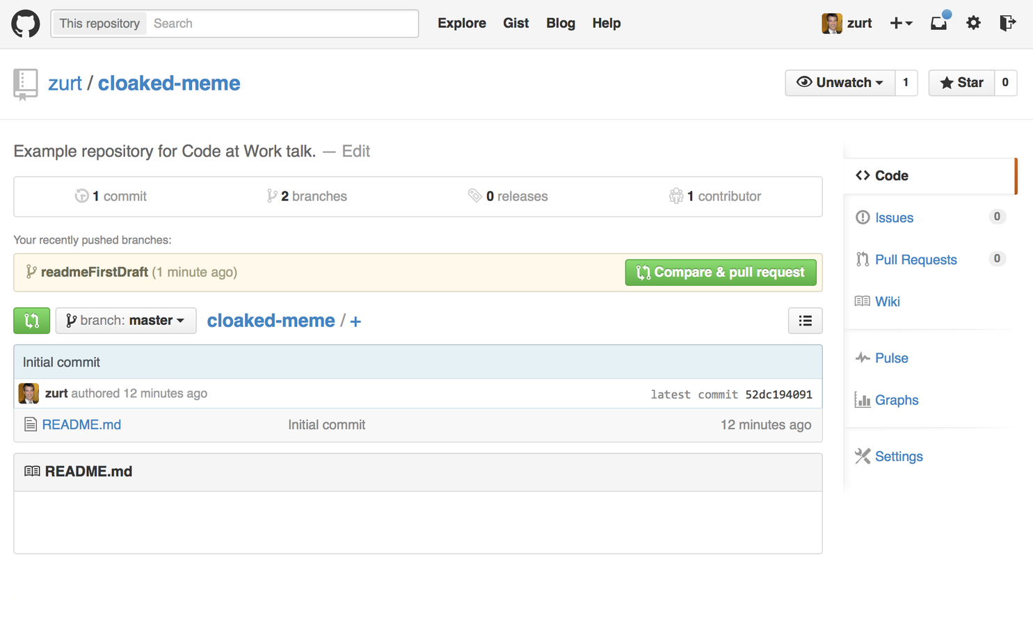Click the Code brackets icon in the sidebar
This screenshot has height=626, width=1033.
[863, 175]
